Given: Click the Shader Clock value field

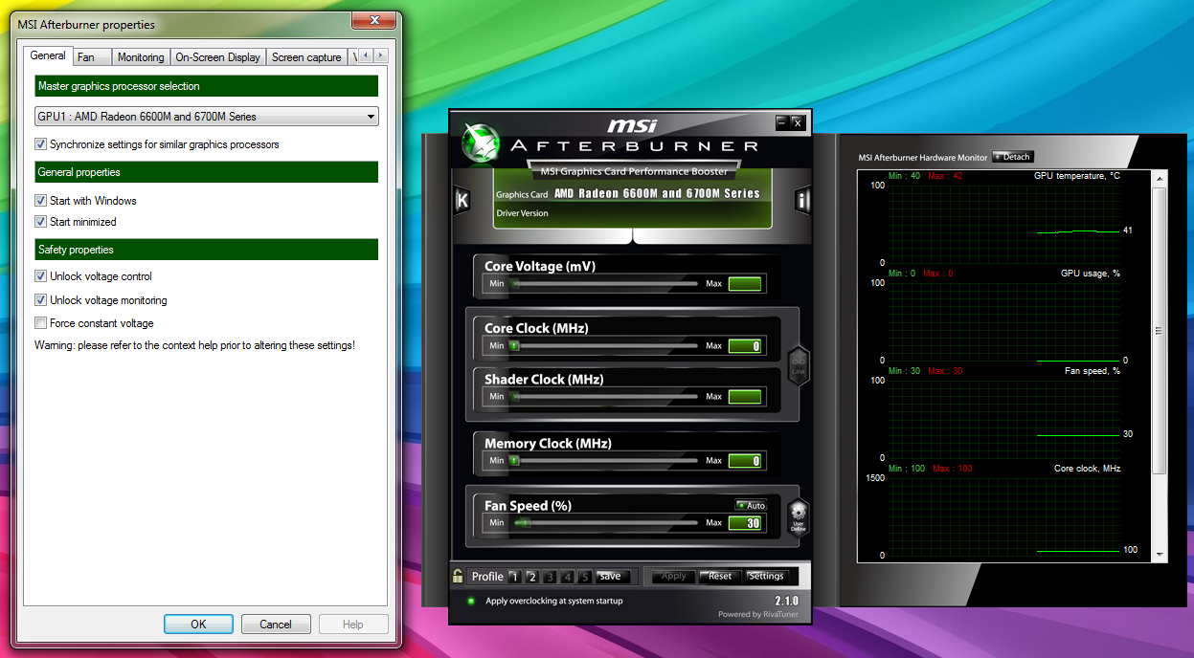Looking at the screenshot, I should click(745, 397).
